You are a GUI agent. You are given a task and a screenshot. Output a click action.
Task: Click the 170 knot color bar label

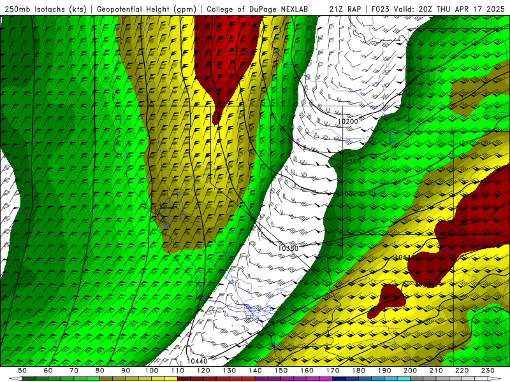tap(332, 371)
